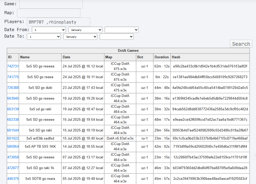This screenshot has width=256, height=184.
Task: Click the Duration column header
Action: tap(162, 57)
